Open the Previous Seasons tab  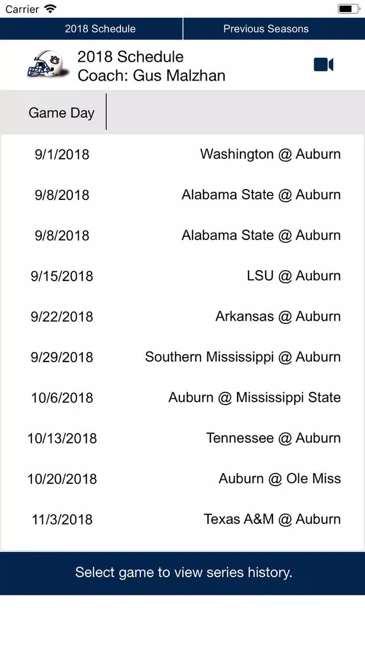pos(274,29)
